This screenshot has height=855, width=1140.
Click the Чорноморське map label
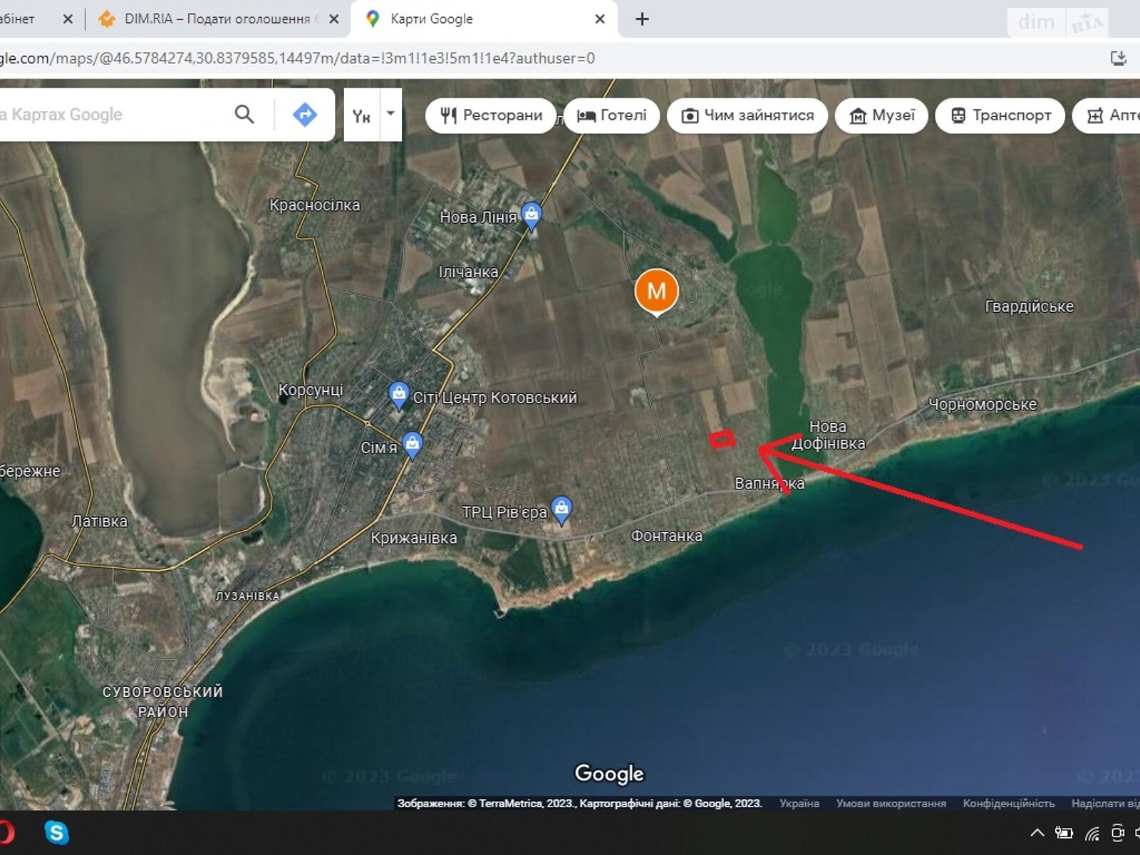(982, 404)
